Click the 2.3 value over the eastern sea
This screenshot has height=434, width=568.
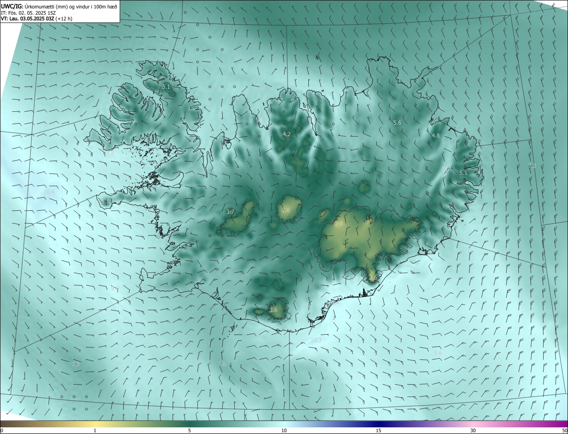[532, 166]
